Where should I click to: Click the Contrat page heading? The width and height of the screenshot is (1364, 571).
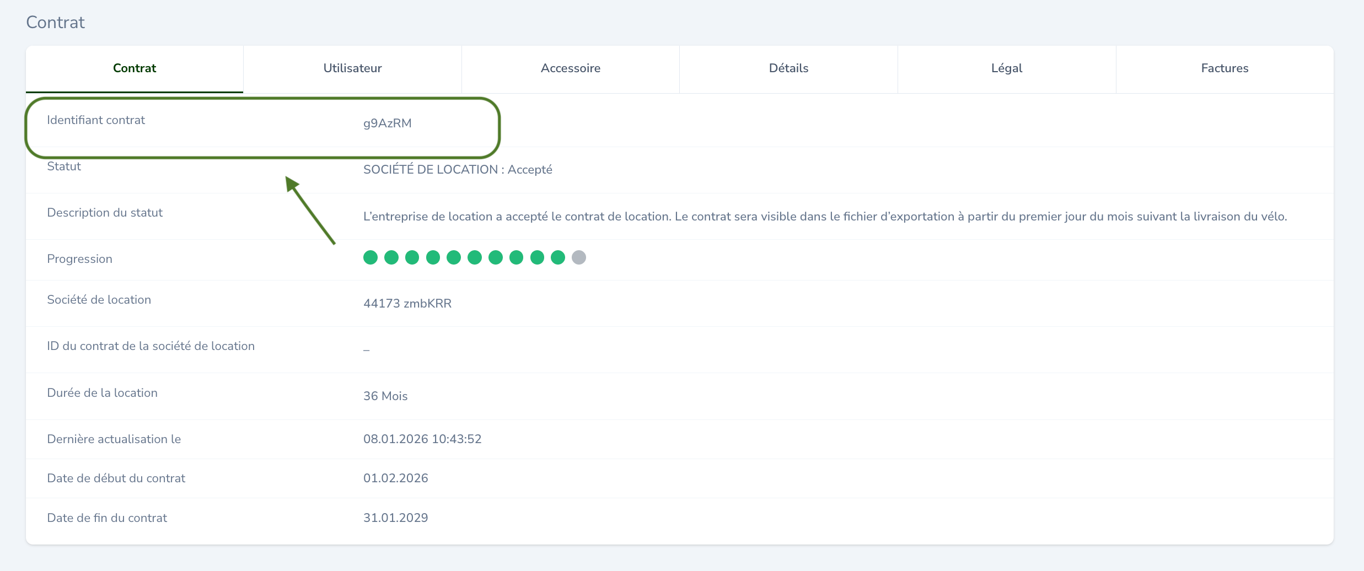55,23
